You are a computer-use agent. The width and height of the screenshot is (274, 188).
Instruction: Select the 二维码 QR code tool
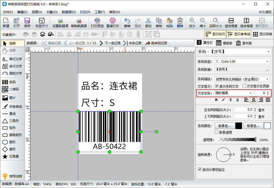(13, 89)
